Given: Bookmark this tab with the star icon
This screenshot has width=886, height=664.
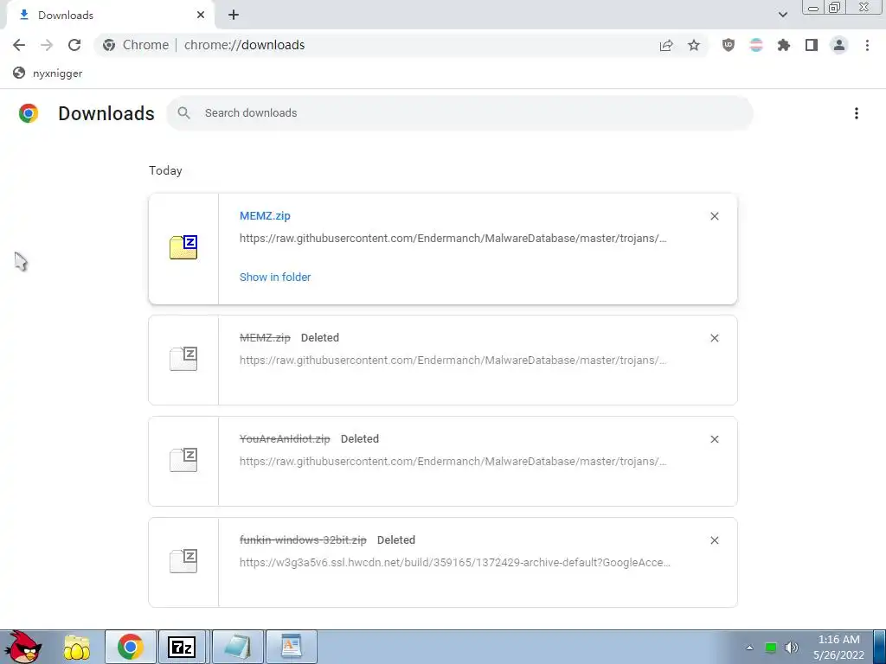Looking at the screenshot, I should (x=694, y=45).
